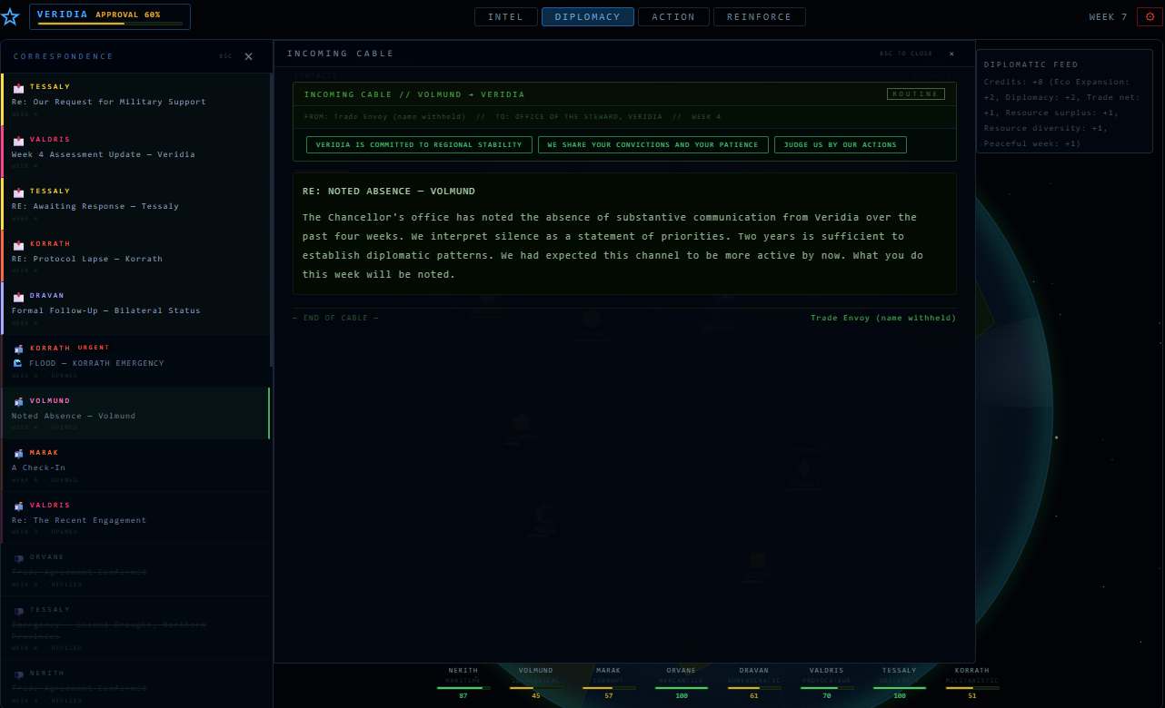Click mail icon for Protocol Lapse – Korrath
The height and width of the screenshot is (708, 1165).
click(x=18, y=245)
